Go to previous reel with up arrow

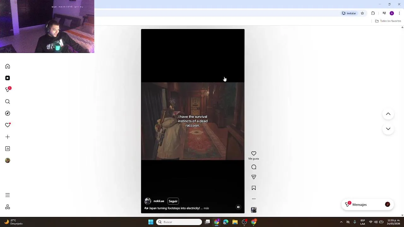point(388,114)
